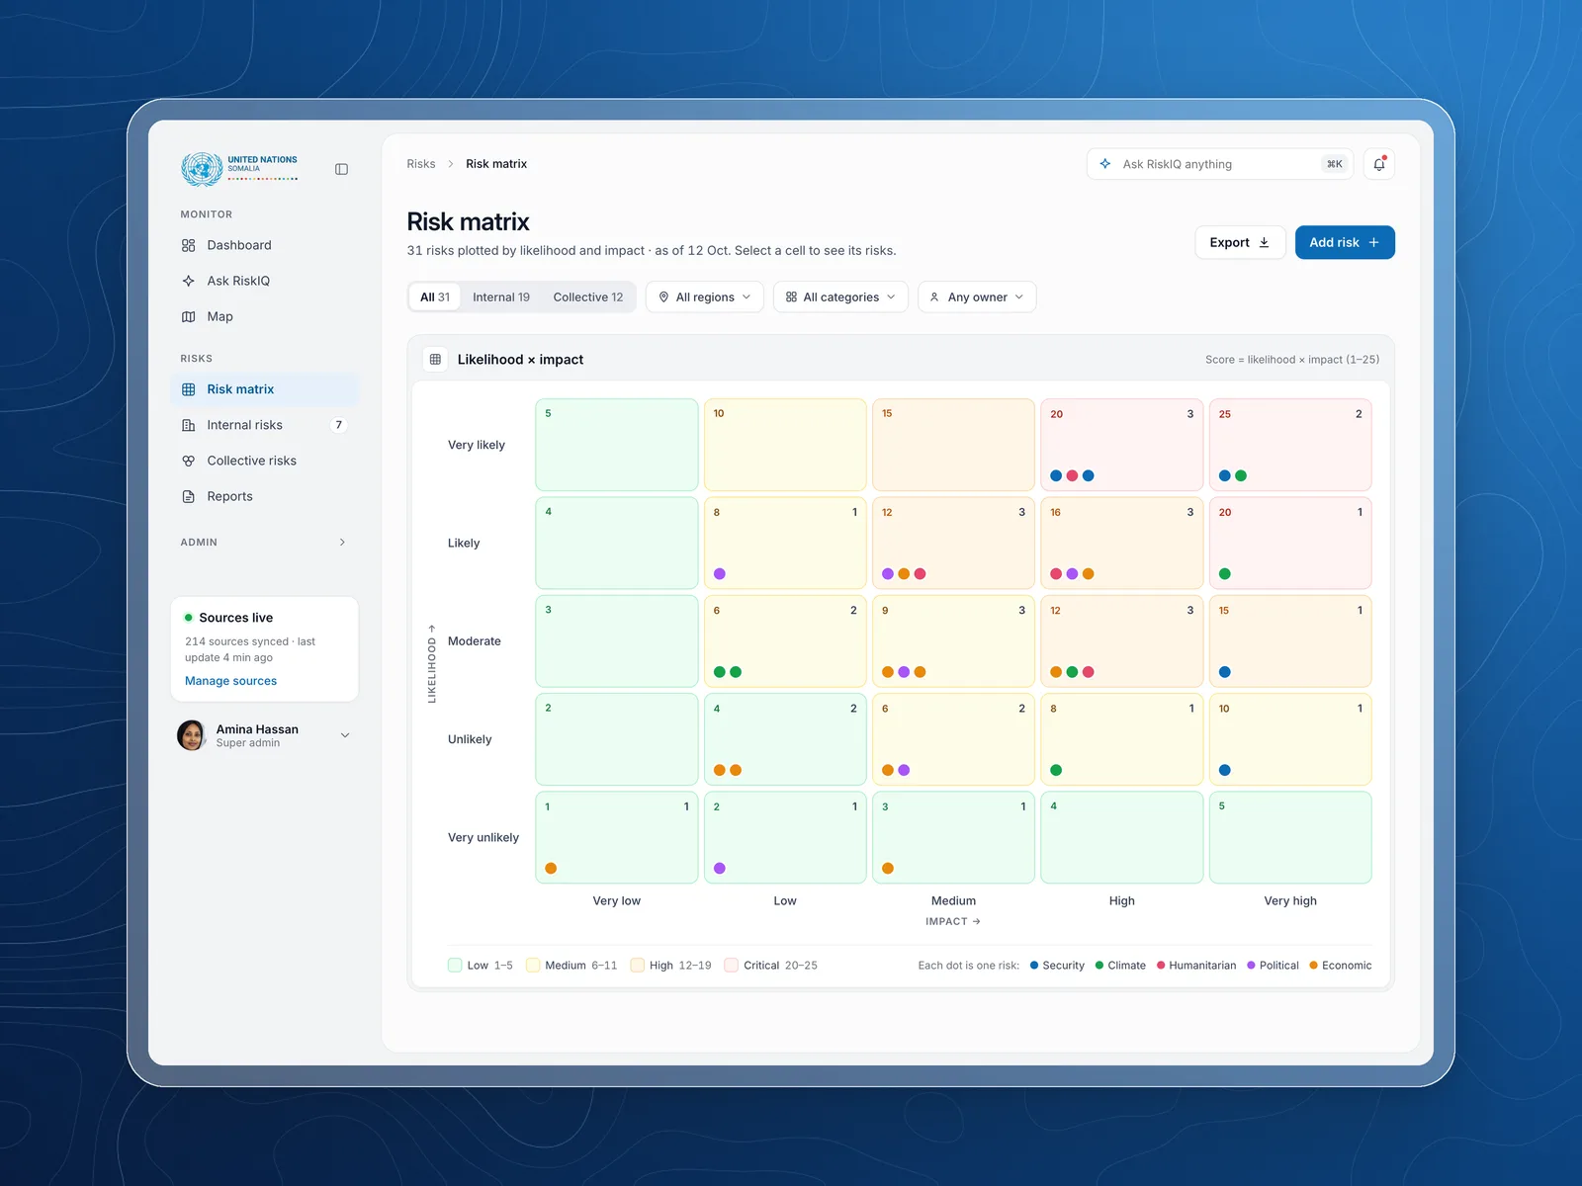This screenshot has width=1582, height=1186.
Task: Click the Medium 6–11 legend swatch
Action: (x=533, y=966)
